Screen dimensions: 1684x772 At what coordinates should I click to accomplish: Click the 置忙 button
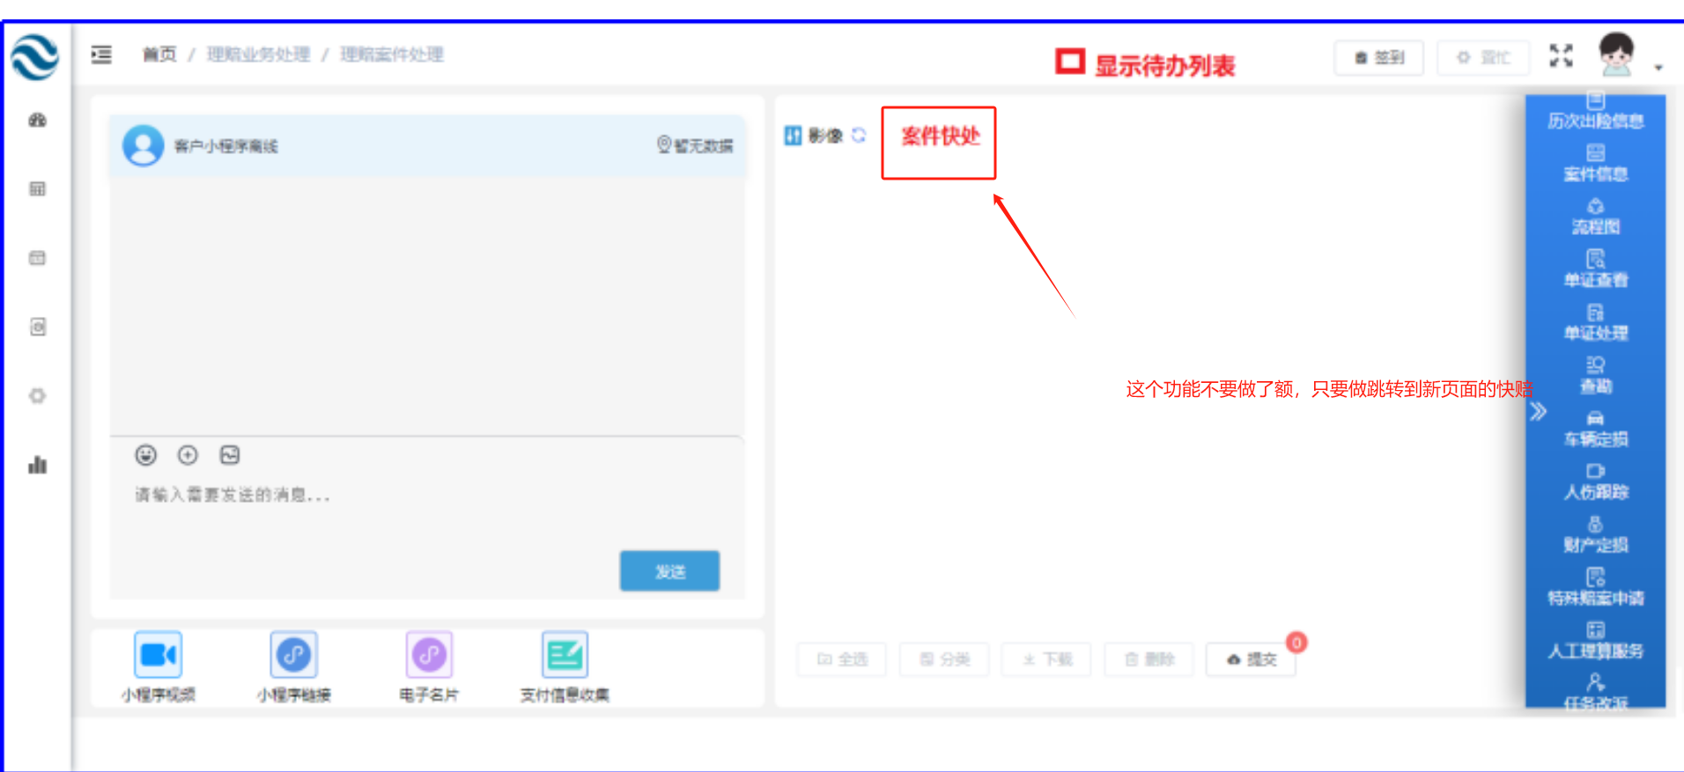pyautogui.click(x=1482, y=57)
